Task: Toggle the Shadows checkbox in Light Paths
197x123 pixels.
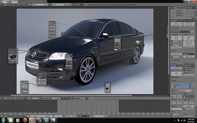Action: coord(172,42)
